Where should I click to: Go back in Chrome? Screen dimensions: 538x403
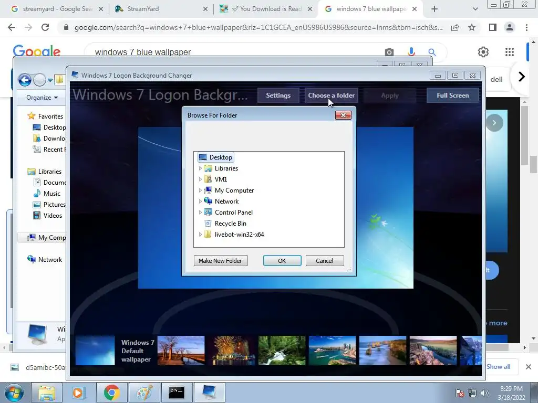click(x=12, y=27)
